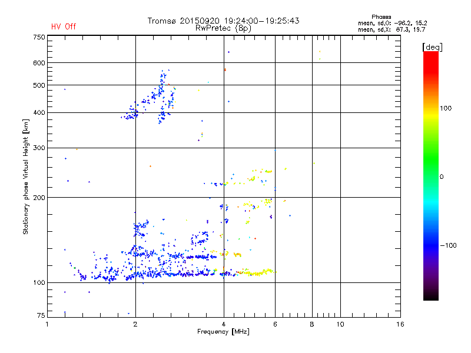Click the x-axis tick label '6'
The width and height of the screenshot is (471, 353).
[x=275, y=324]
